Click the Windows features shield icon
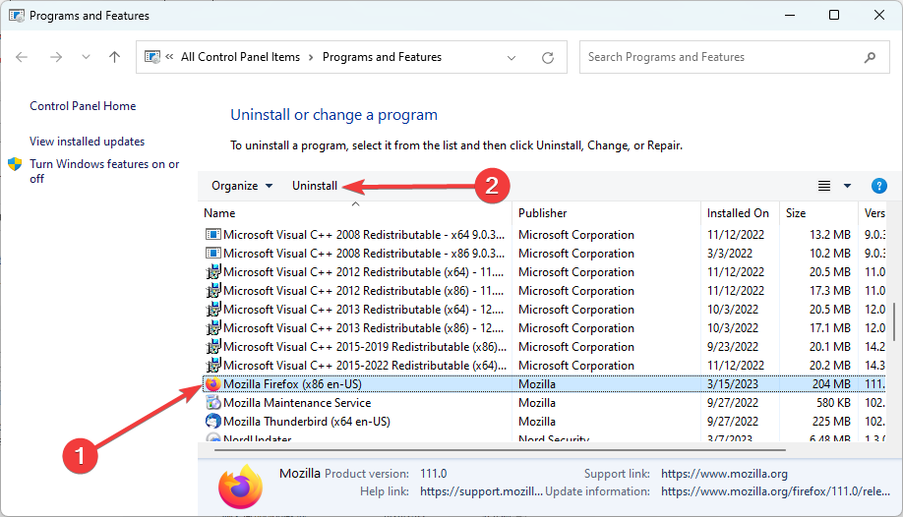This screenshot has height=517, width=903. [x=15, y=164]
